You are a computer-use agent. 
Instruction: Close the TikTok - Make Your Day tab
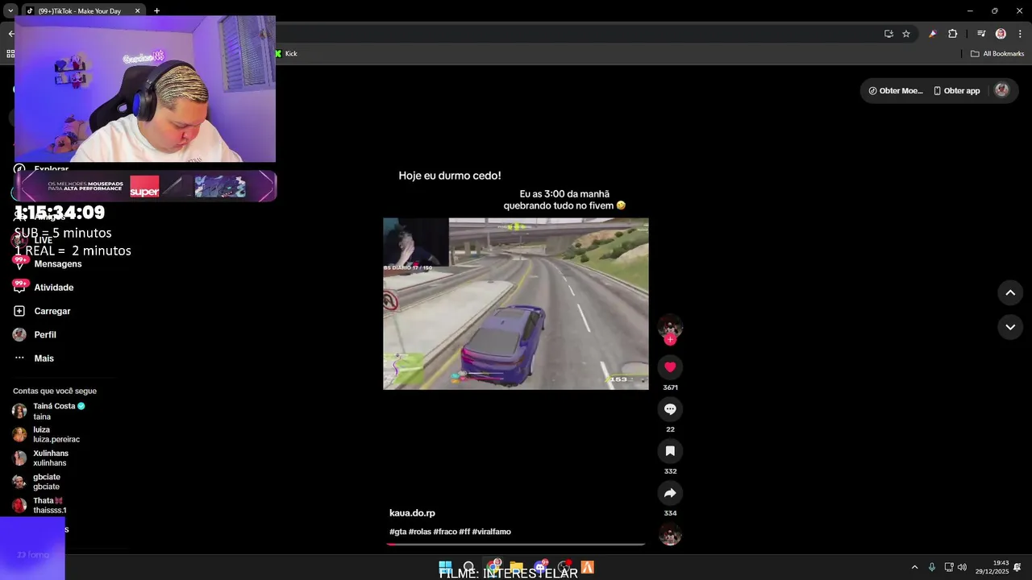[x=137, y=10]
